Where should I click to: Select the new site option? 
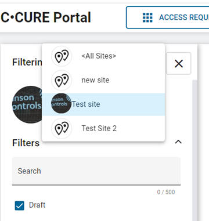[103, 80]
